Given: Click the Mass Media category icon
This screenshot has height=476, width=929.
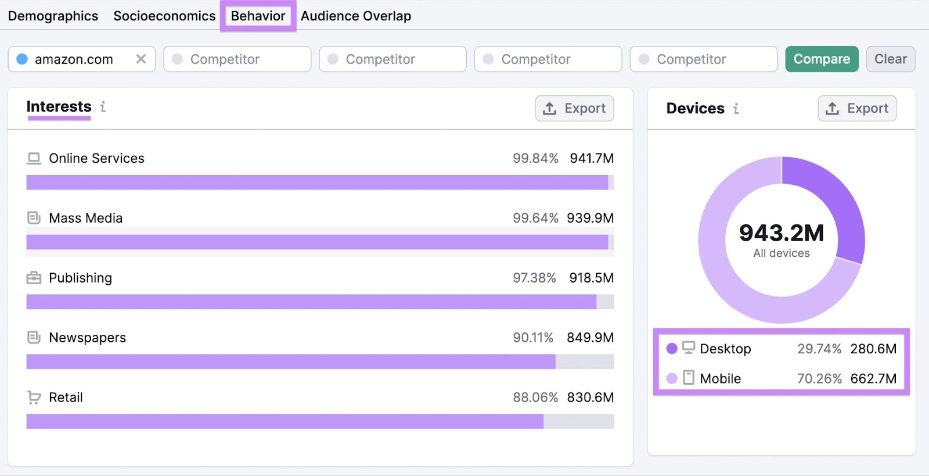Looking at the screenshot, I should 34,218.
